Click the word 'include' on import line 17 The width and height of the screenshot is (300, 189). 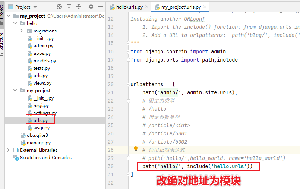click(x=227, y=60)
